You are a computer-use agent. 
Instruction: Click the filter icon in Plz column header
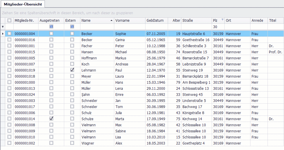(x=222, y=20)
